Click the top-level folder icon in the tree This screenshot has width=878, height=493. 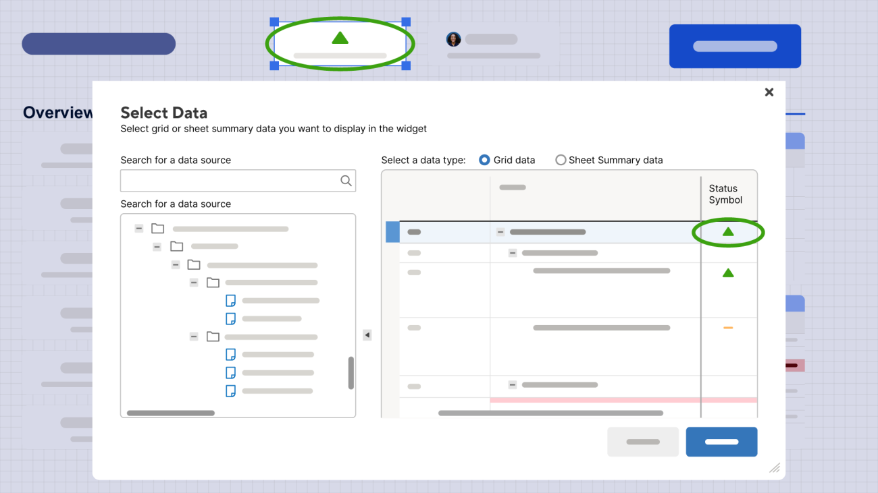pyautogui.click(x=157, y=228)
